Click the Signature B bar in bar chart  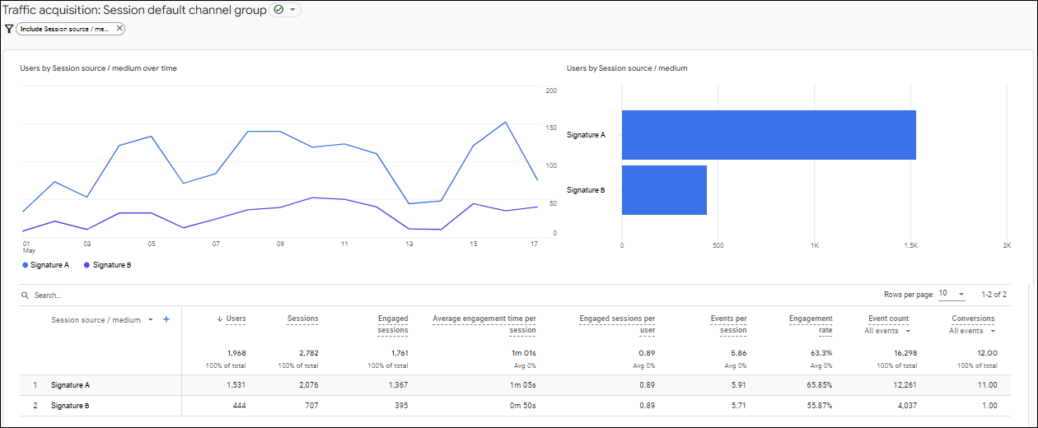663,190
